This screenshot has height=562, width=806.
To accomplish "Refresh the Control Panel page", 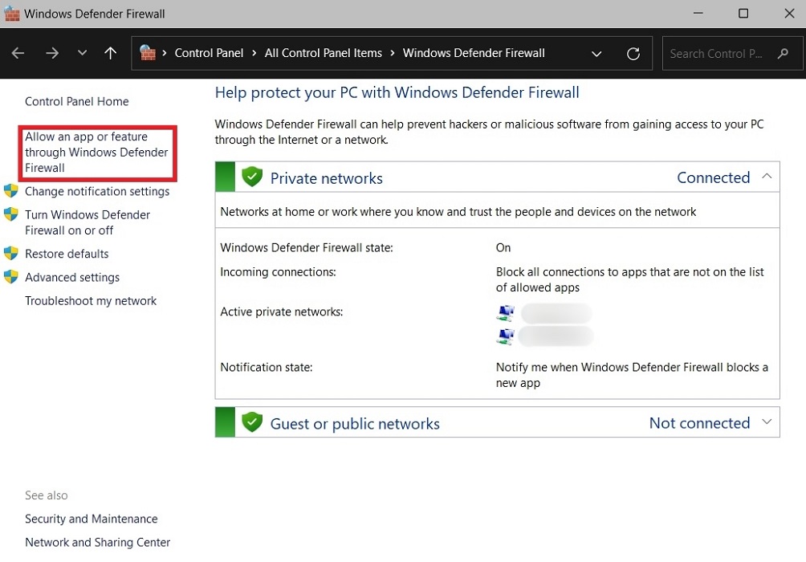I will coord(633,53).
